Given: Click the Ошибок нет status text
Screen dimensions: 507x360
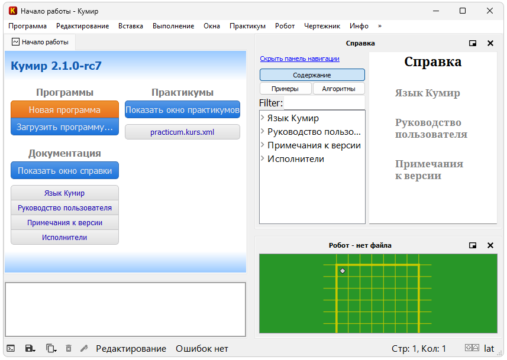Looking at the screenshot, I should (x=202, y=349).
